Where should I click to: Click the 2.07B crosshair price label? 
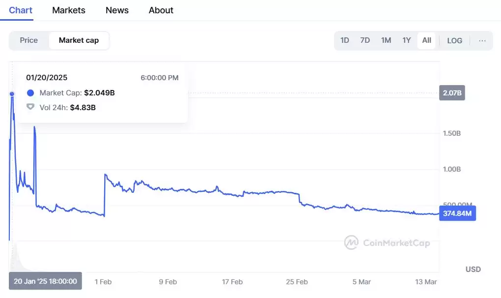[452, 92]
